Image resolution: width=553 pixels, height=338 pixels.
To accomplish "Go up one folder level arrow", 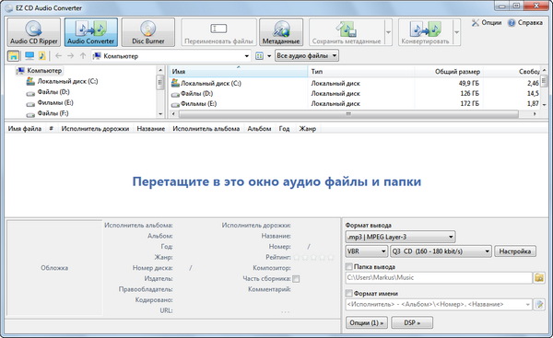I will click(x=83, y=55).
